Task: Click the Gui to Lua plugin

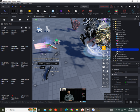Action: [69, 12]
